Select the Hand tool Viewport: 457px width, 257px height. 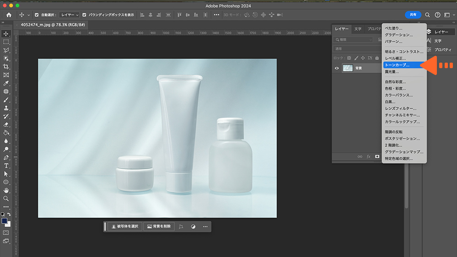[x=6, y=190]
